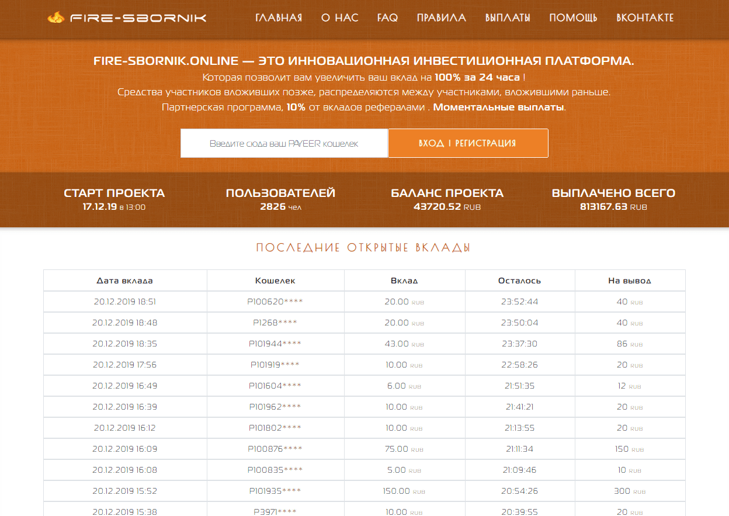The image size is (729, 516).
Task: Open the ГЛАВНАЯ menu item
Action: [279, 18]
